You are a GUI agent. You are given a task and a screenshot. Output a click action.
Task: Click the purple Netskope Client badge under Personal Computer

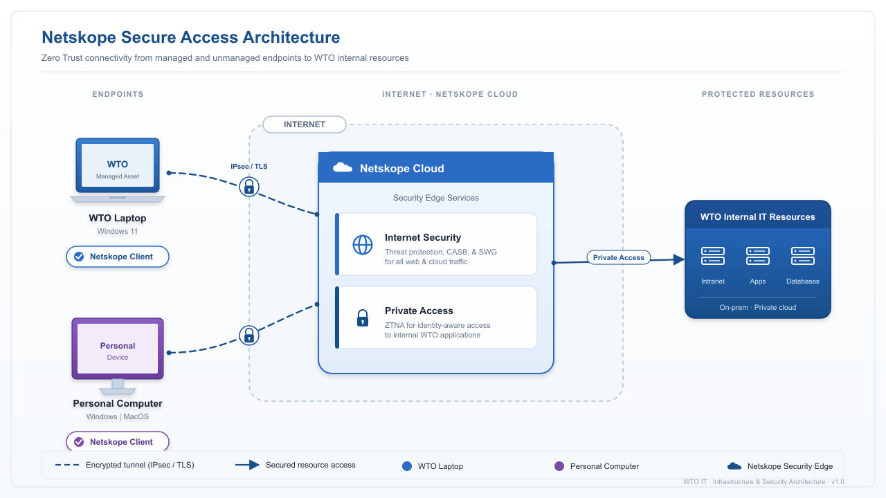(118, 442)
